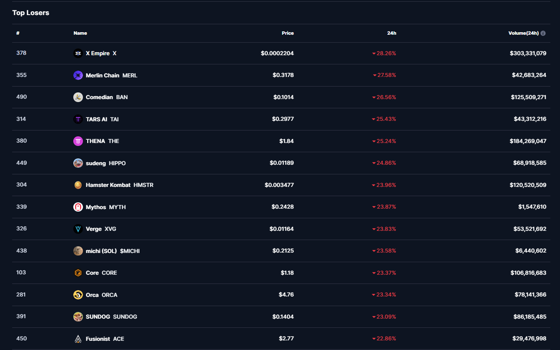Click the Orca yellow logo icon

tap(78, 295)
